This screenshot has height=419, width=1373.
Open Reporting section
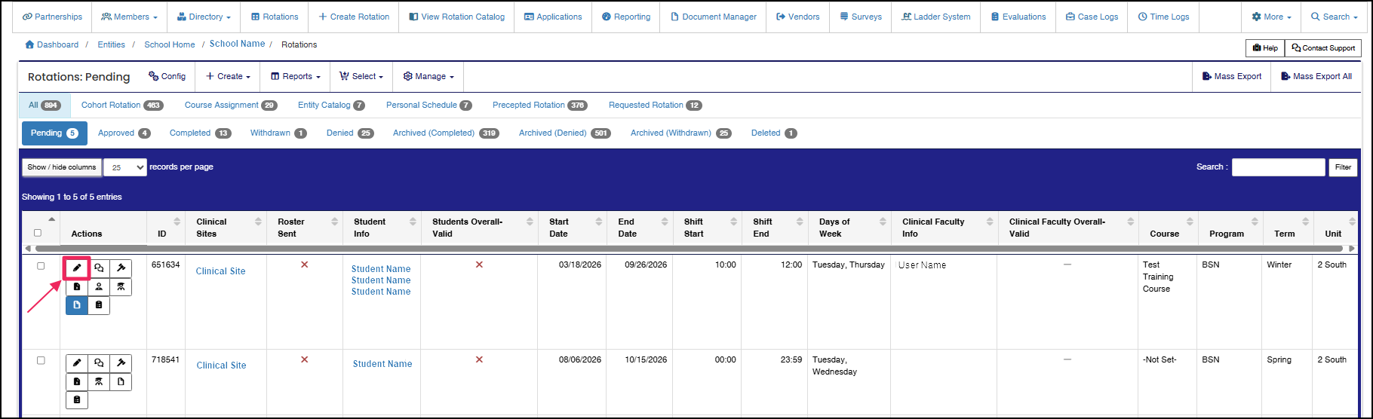(x=626, y=17)
